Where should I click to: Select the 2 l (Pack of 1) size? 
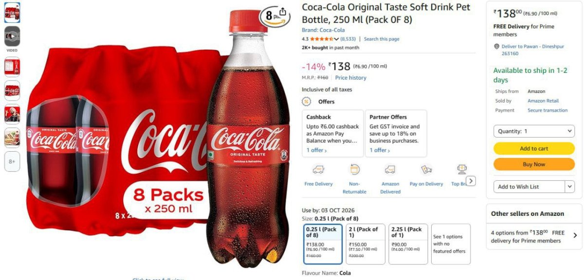[x=365, y=244]
